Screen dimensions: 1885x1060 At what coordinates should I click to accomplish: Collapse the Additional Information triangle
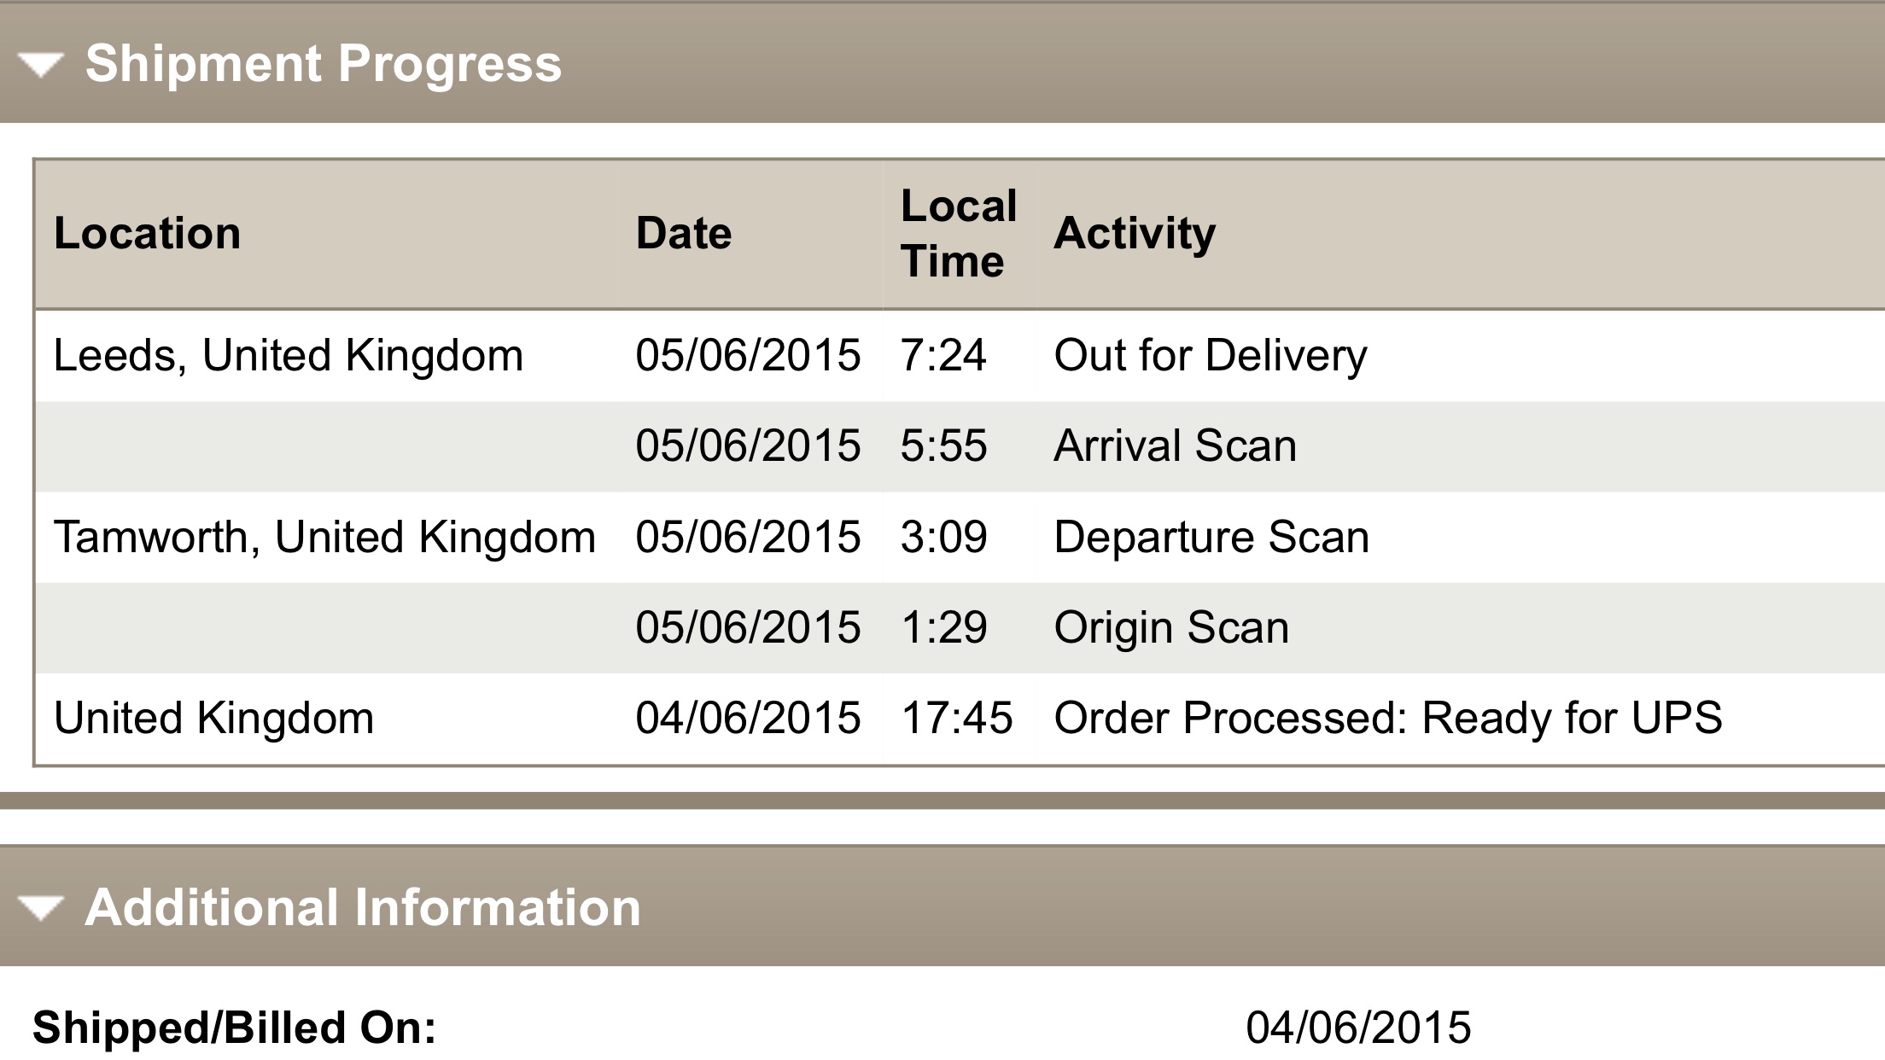click(x=41, y=908)
